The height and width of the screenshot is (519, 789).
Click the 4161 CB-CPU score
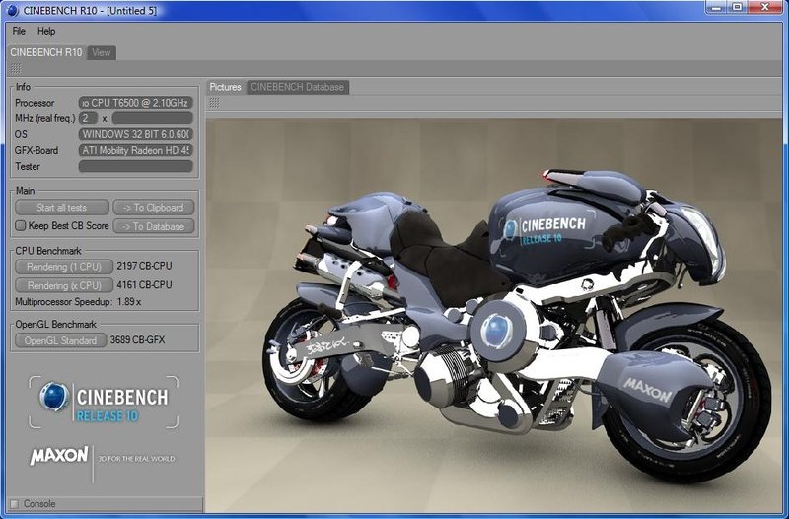click(x=144, y=285)
